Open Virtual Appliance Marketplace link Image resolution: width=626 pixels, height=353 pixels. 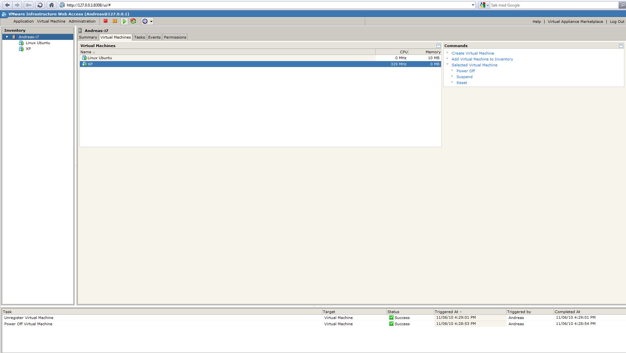575,22
